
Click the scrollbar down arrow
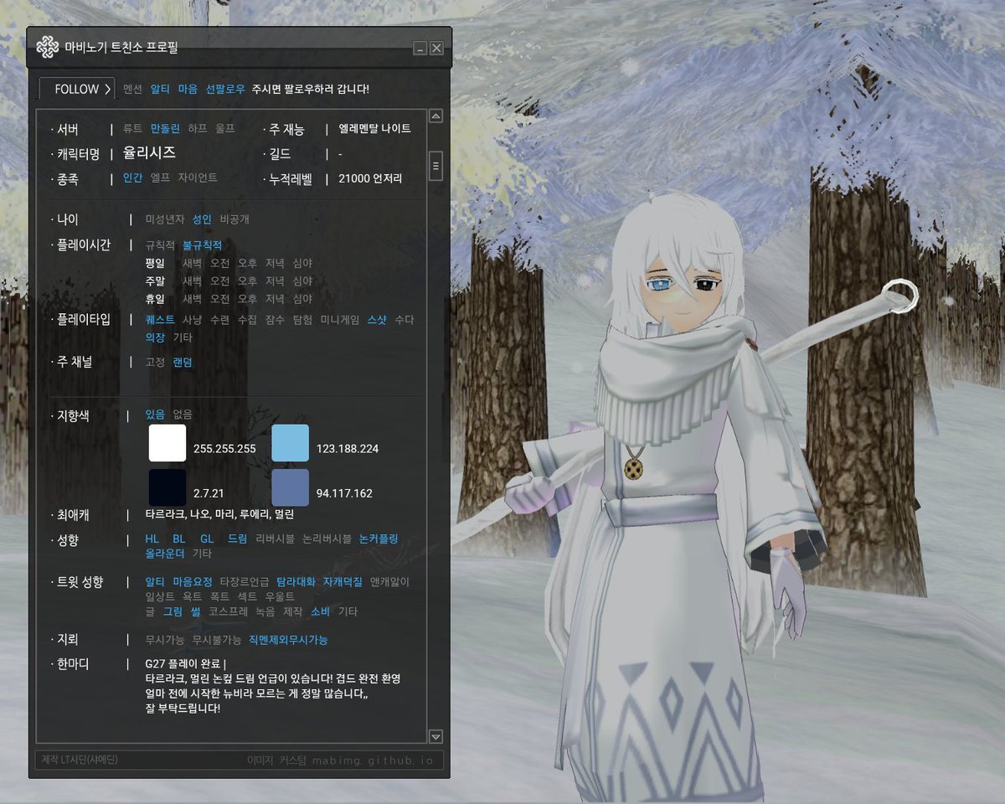[x=435, y=736]
